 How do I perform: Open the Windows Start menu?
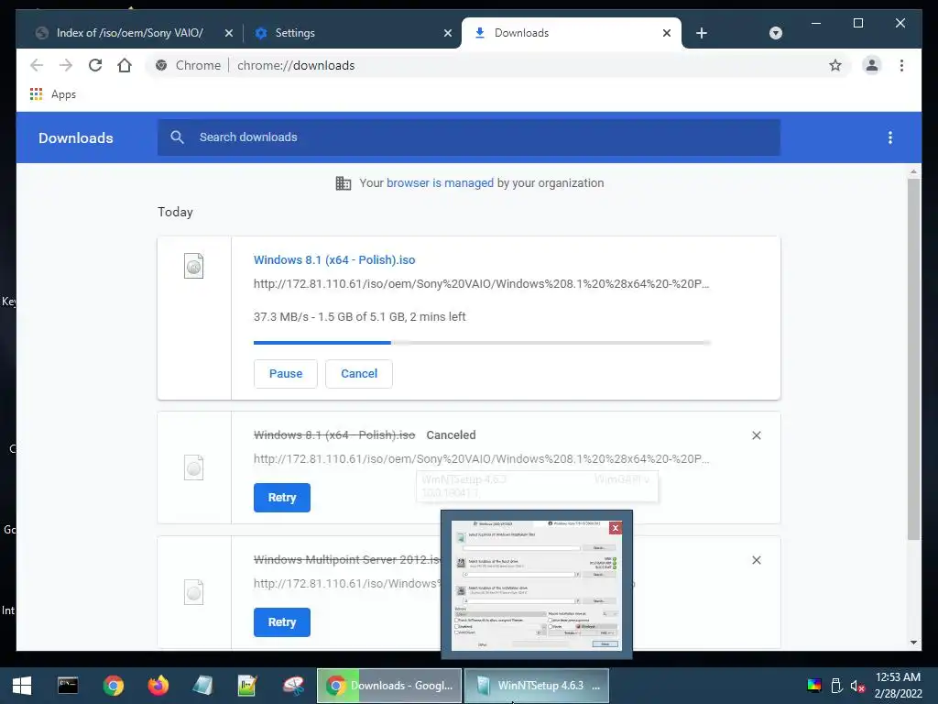(x=22, y=686)
